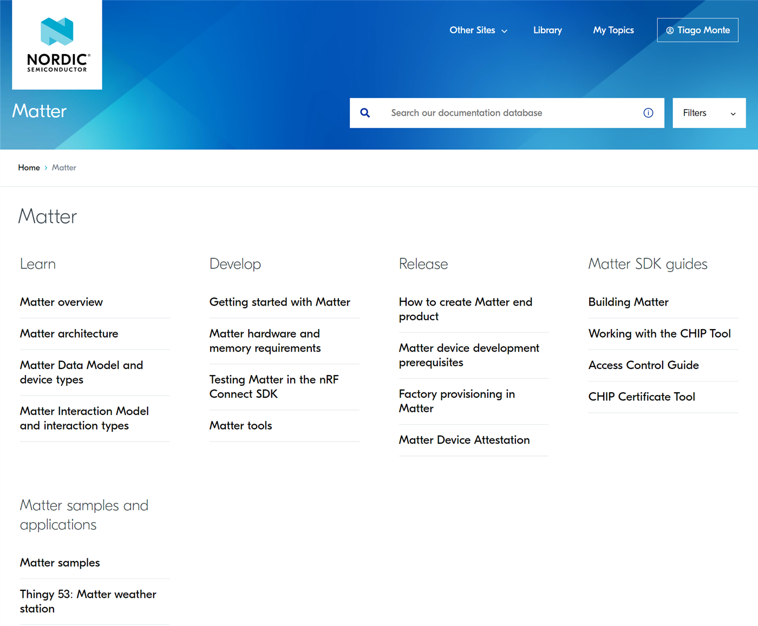Open Matter device development prerequisites
The image size is (758, 626).
(469, 355)
